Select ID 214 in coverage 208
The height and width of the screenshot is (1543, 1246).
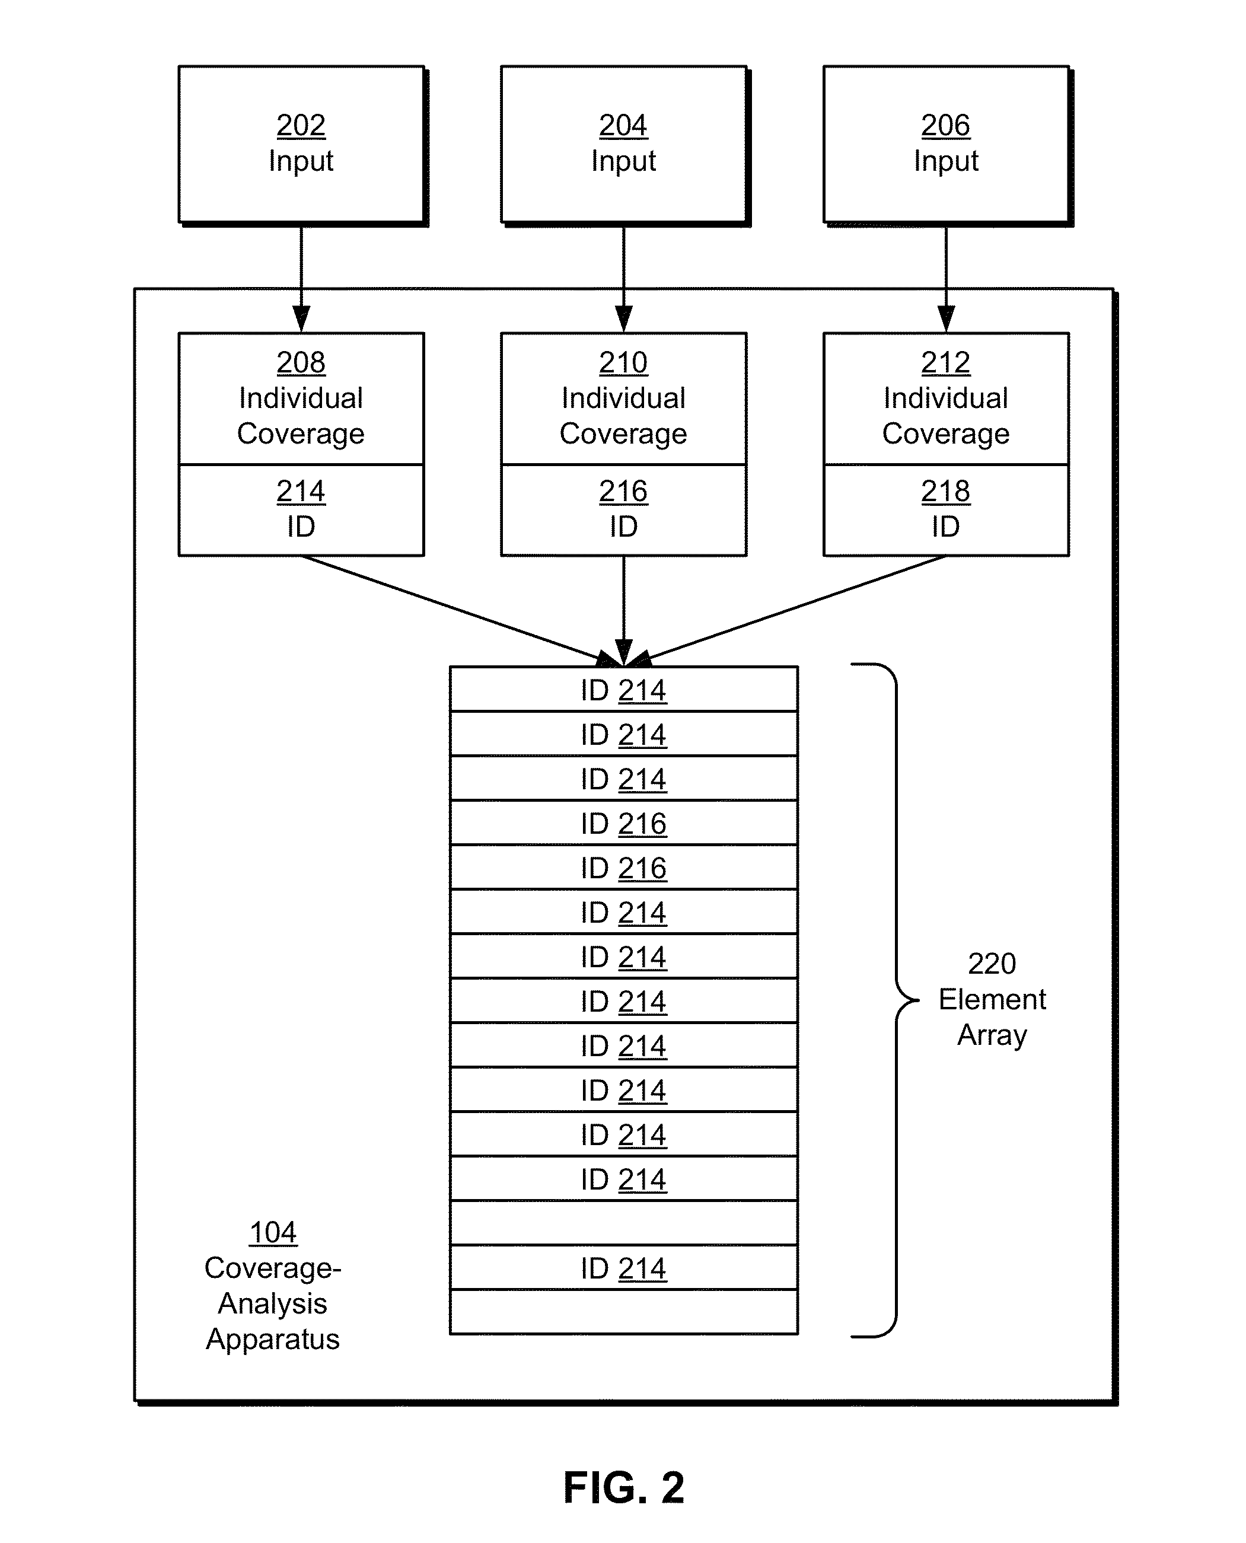pyautogui.click(x=310, y=497)
